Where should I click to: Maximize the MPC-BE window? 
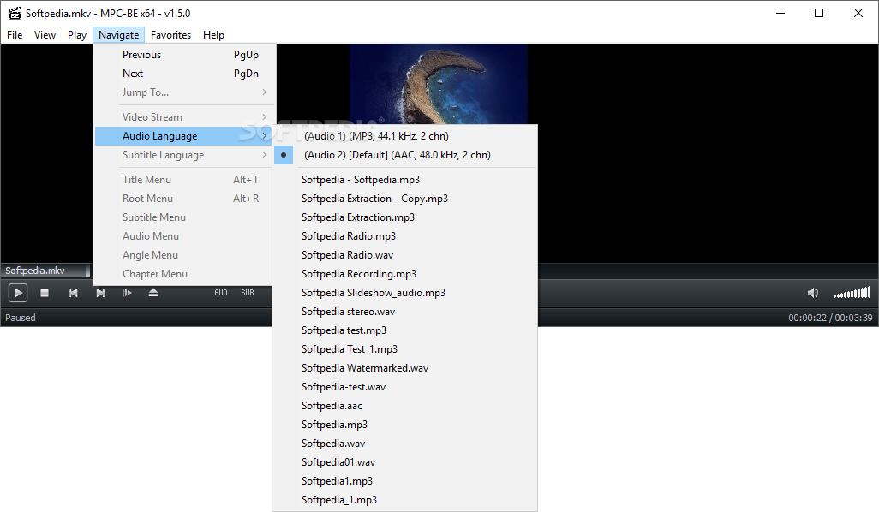point(819,13)
